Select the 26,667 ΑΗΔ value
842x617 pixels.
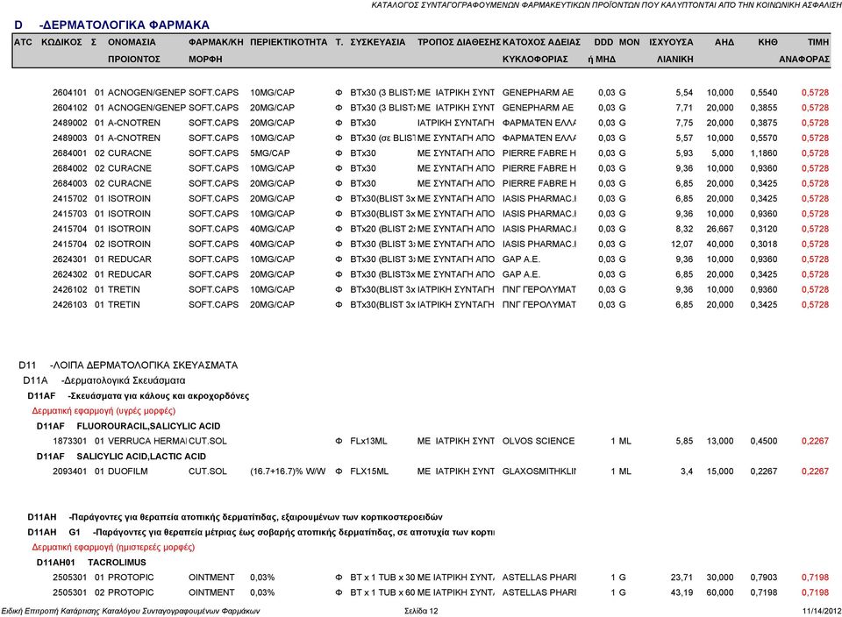(x=720, y=229)
